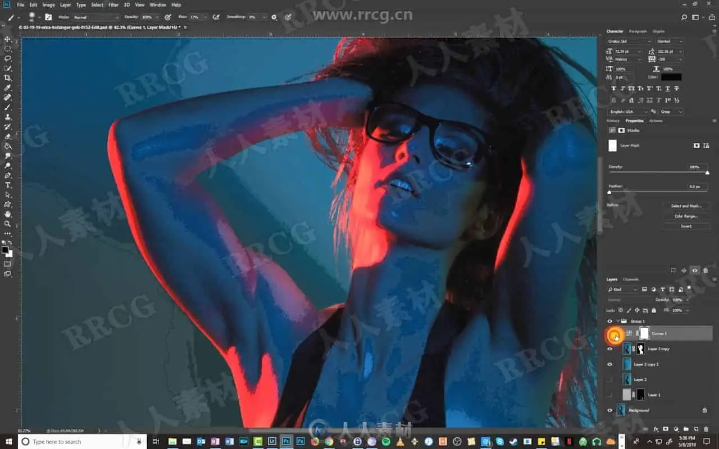Viewport: 719px width, 449px height.
Task: Hide the Background layer
Action: click(610, 410)
